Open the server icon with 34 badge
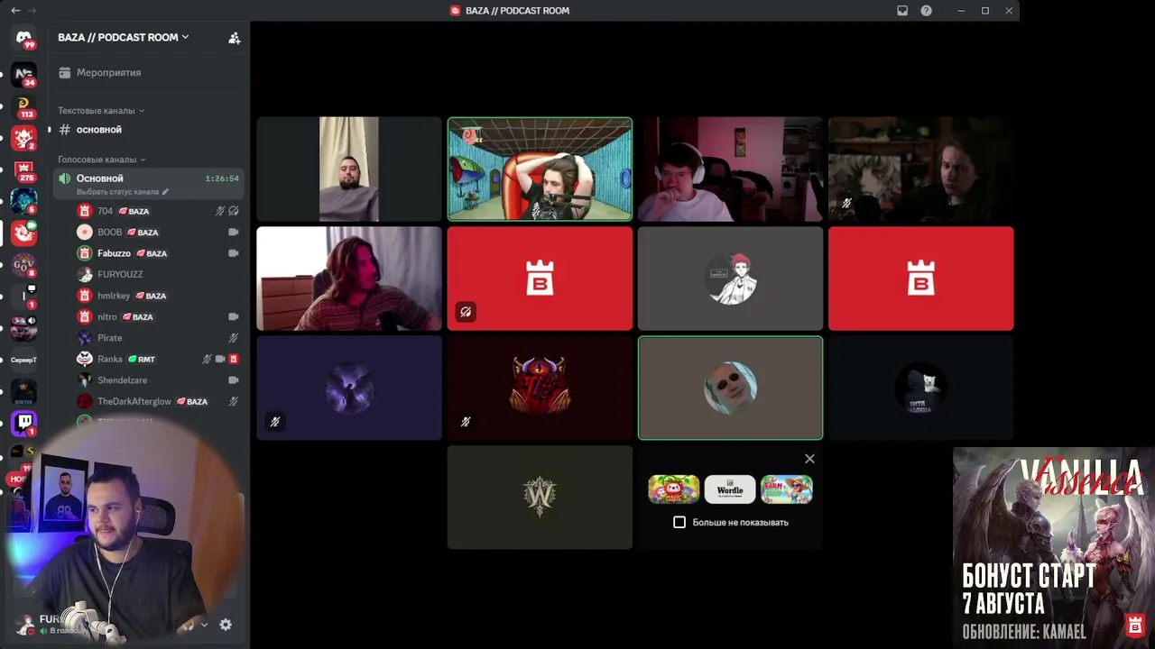The height and width of the screenshot is (649, 1155). coord(23,75)
